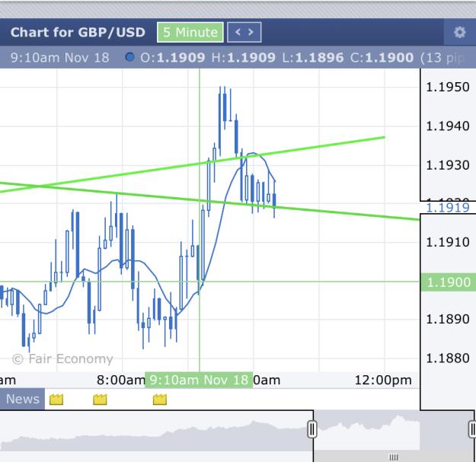The image size is (476, 462).
Task: Click the 1.1910 price axis label
Action: pyautogui.click(x=448, y=242)
